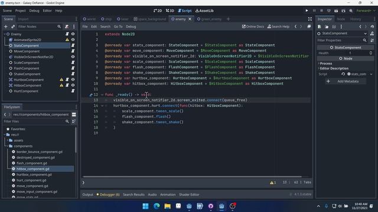Go to next script in history

pos(301,26)
